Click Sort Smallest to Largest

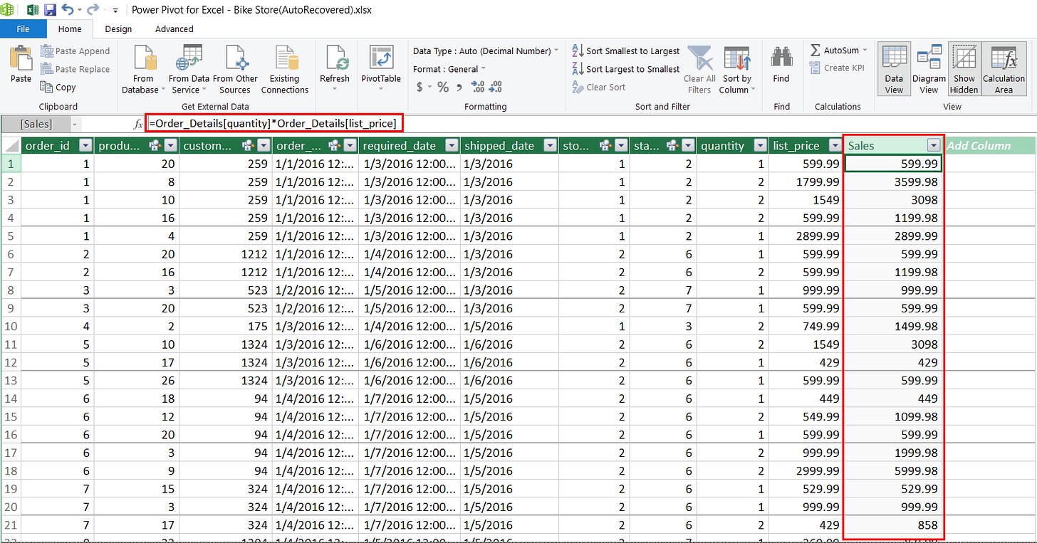[x=625, y=51]
